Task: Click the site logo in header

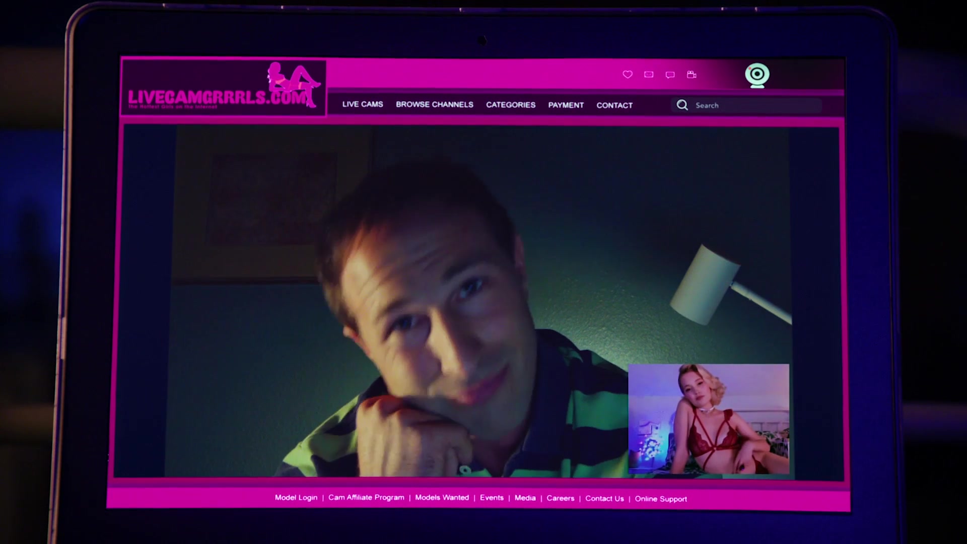Action: point(224,88)
